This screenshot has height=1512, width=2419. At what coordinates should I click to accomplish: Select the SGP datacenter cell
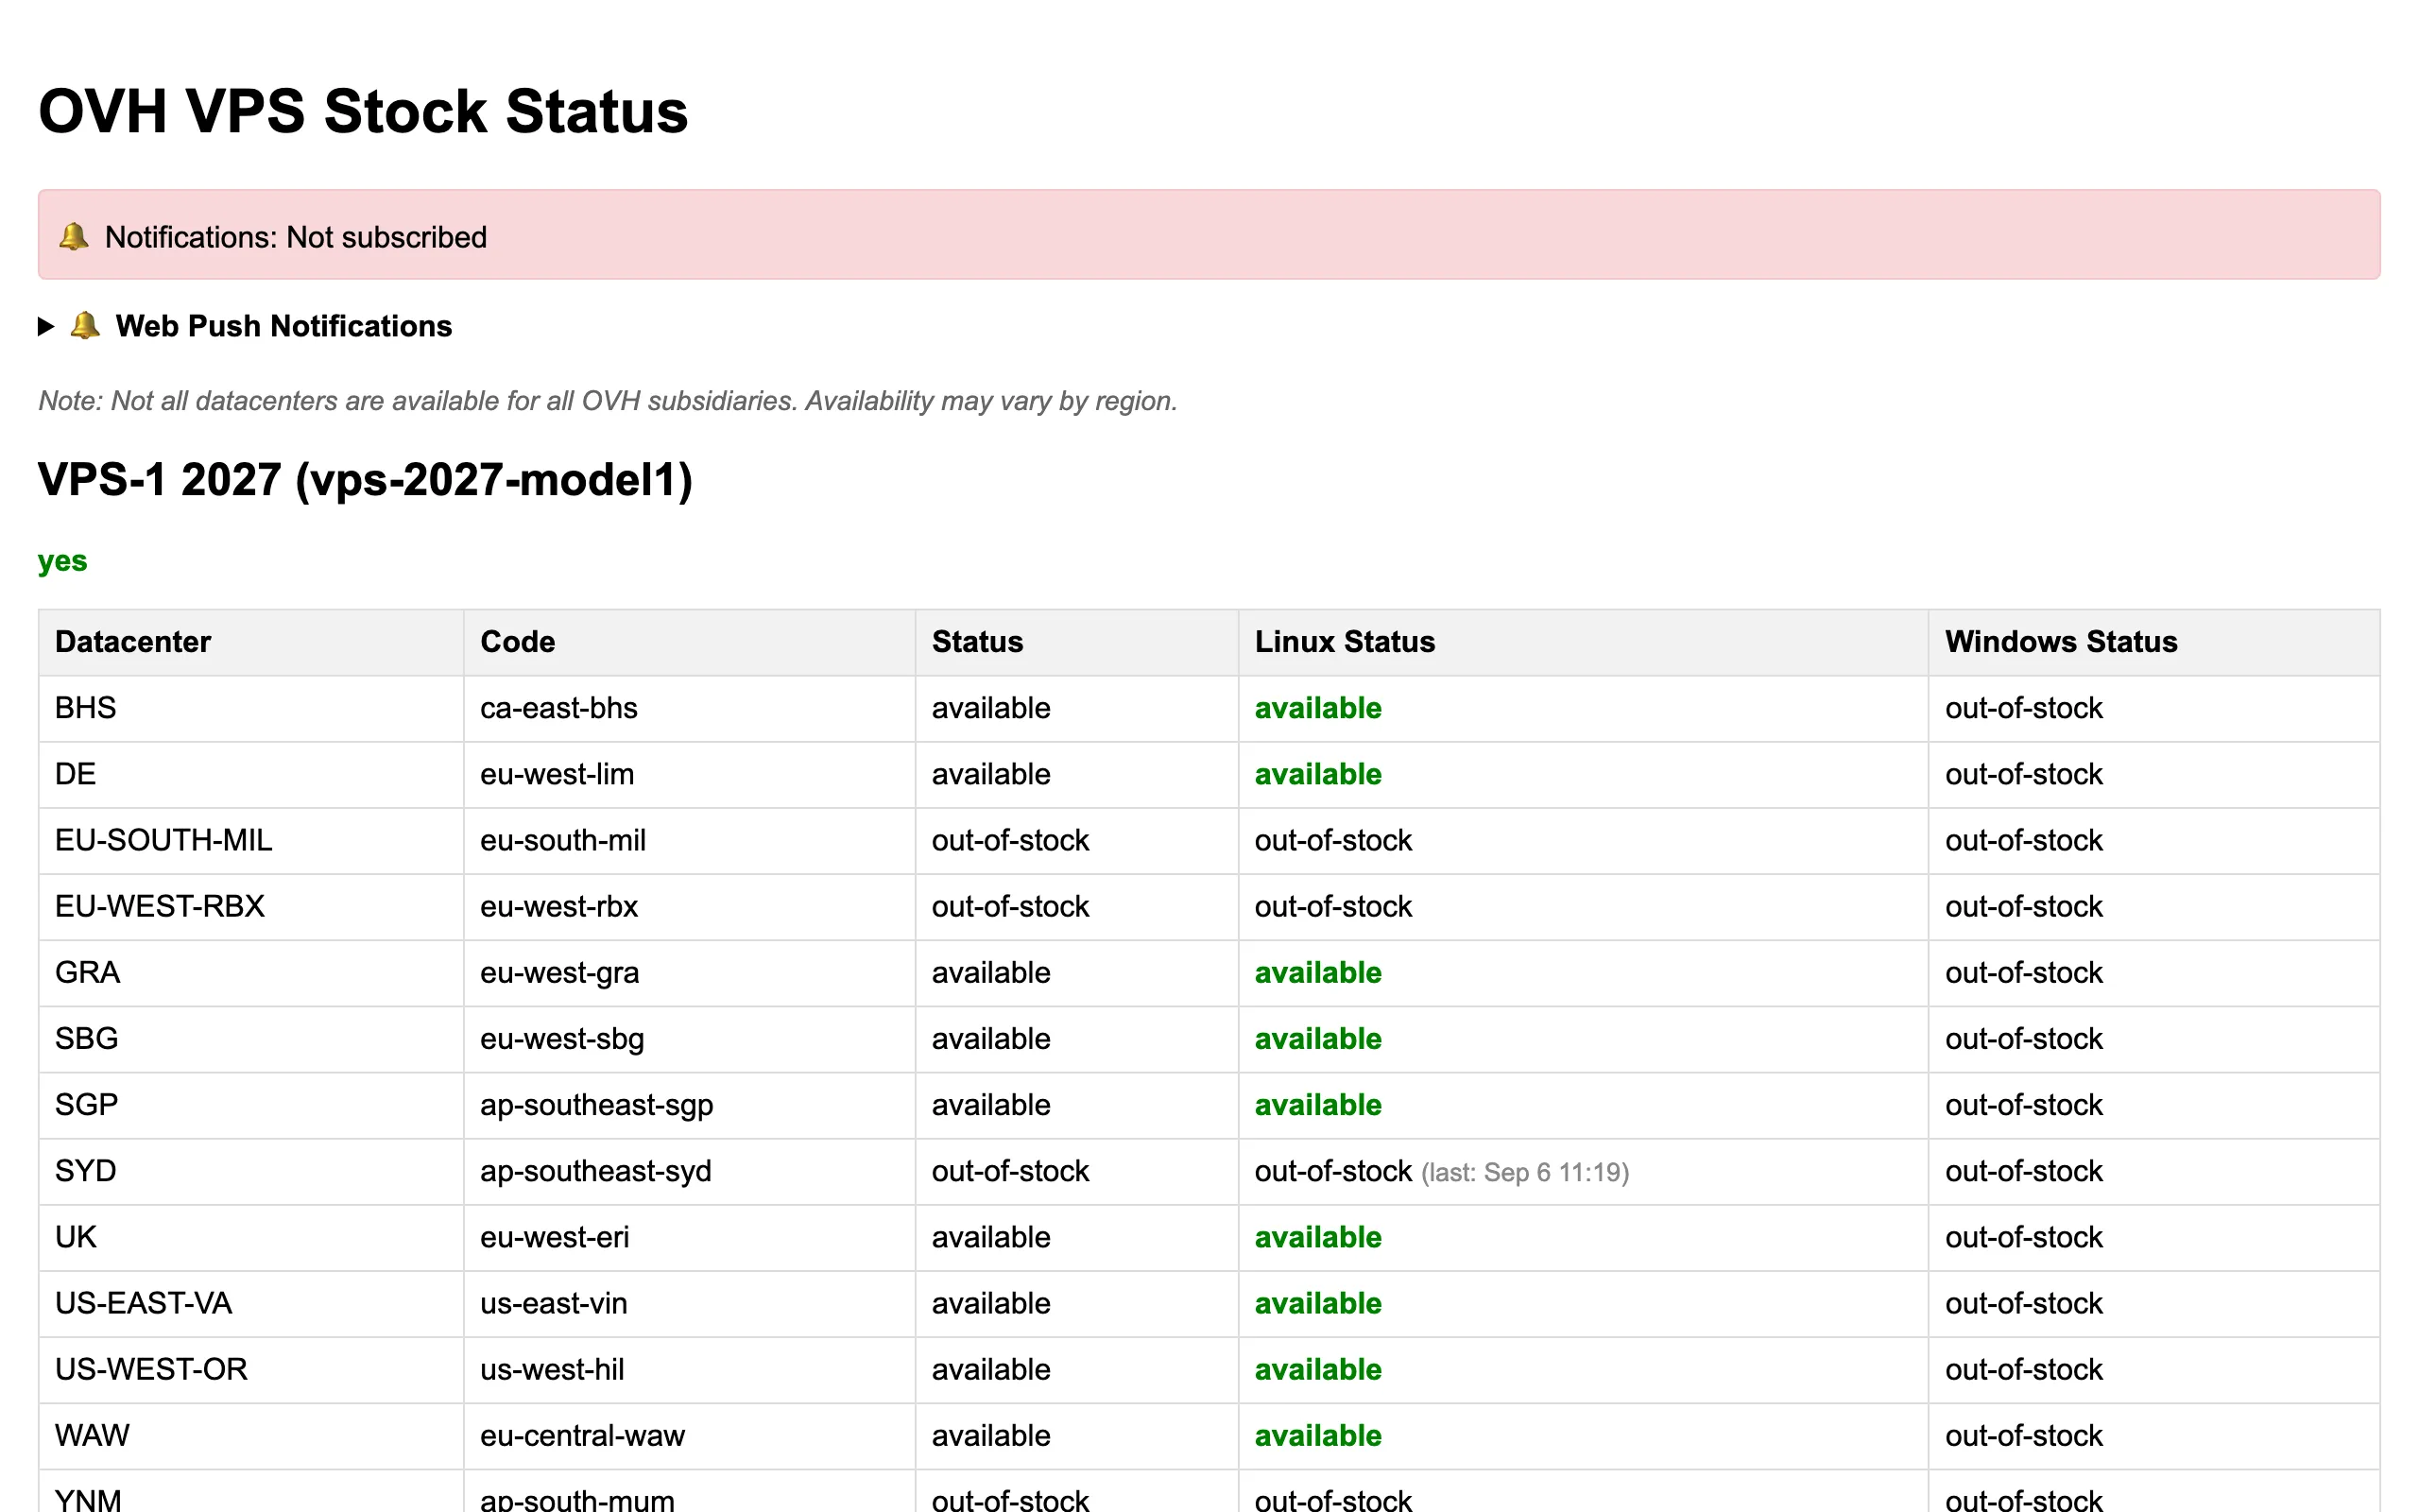pos(251,1104)
